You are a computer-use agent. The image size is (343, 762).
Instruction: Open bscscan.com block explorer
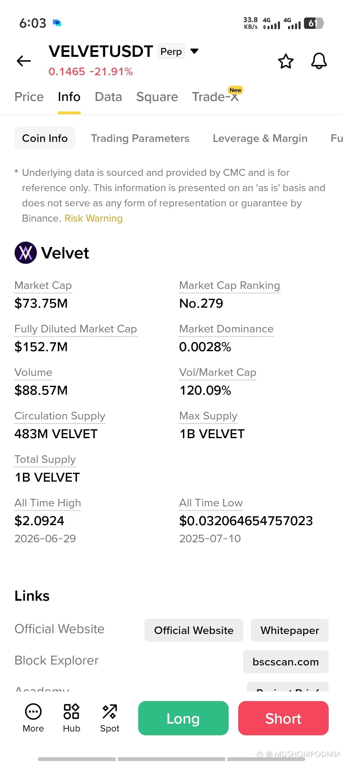tap(286, 662)
